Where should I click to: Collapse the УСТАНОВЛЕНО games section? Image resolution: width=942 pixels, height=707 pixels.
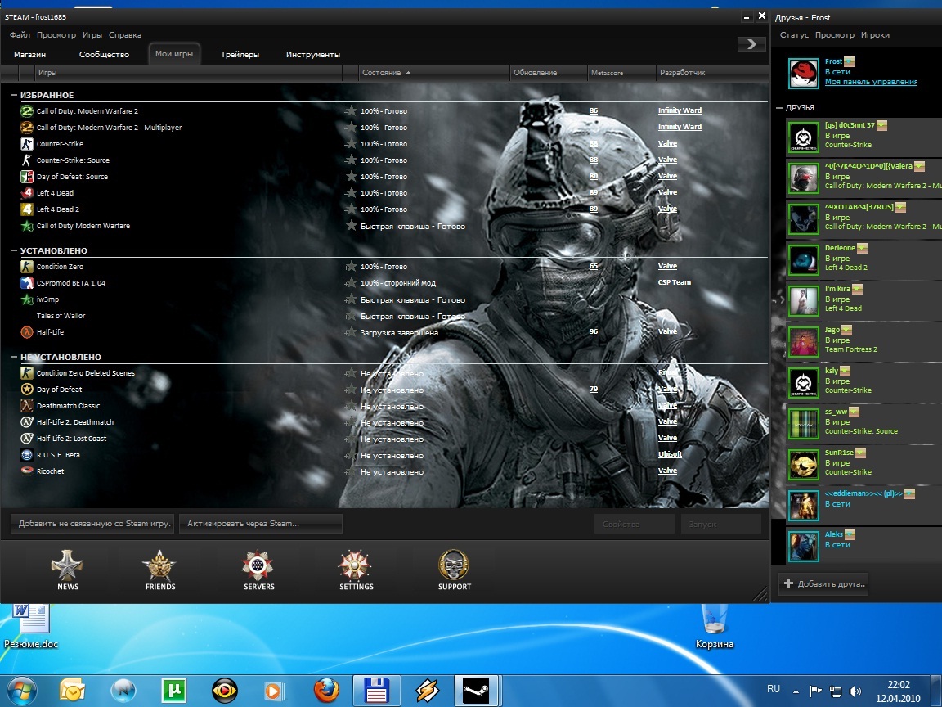point(14,251)
